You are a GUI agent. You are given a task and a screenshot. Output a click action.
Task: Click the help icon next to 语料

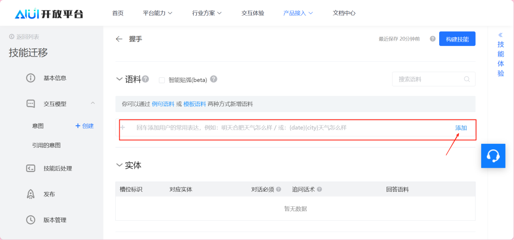(145, 79)
